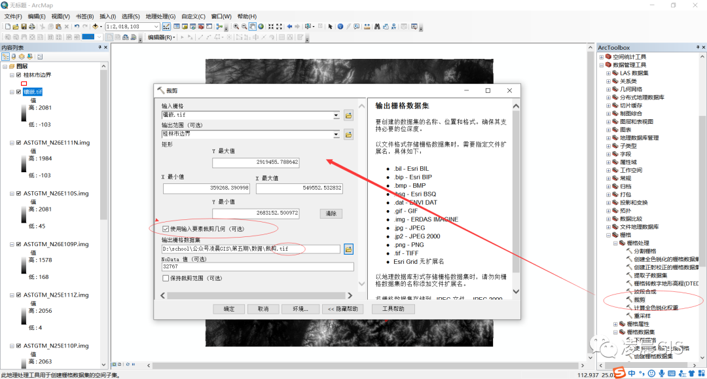
Task: Uncheck ASTGTM_N26E110S.img layer checkbox
Action: click(x=18, y=194)
